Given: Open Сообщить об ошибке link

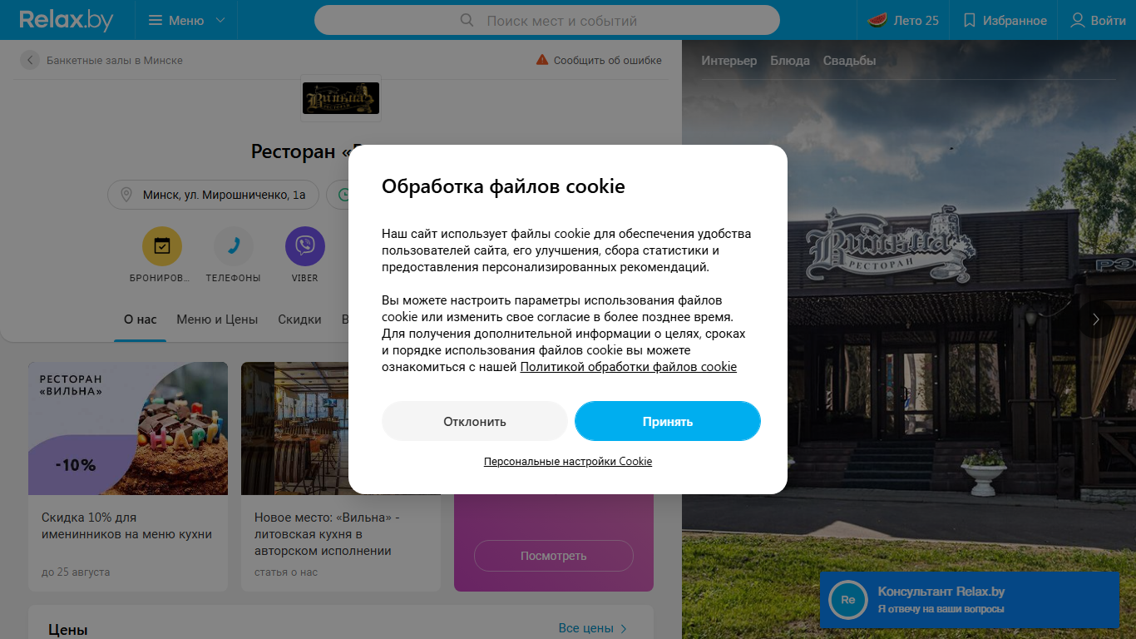Looking at the screenshot, I should (x=608, y=60).
